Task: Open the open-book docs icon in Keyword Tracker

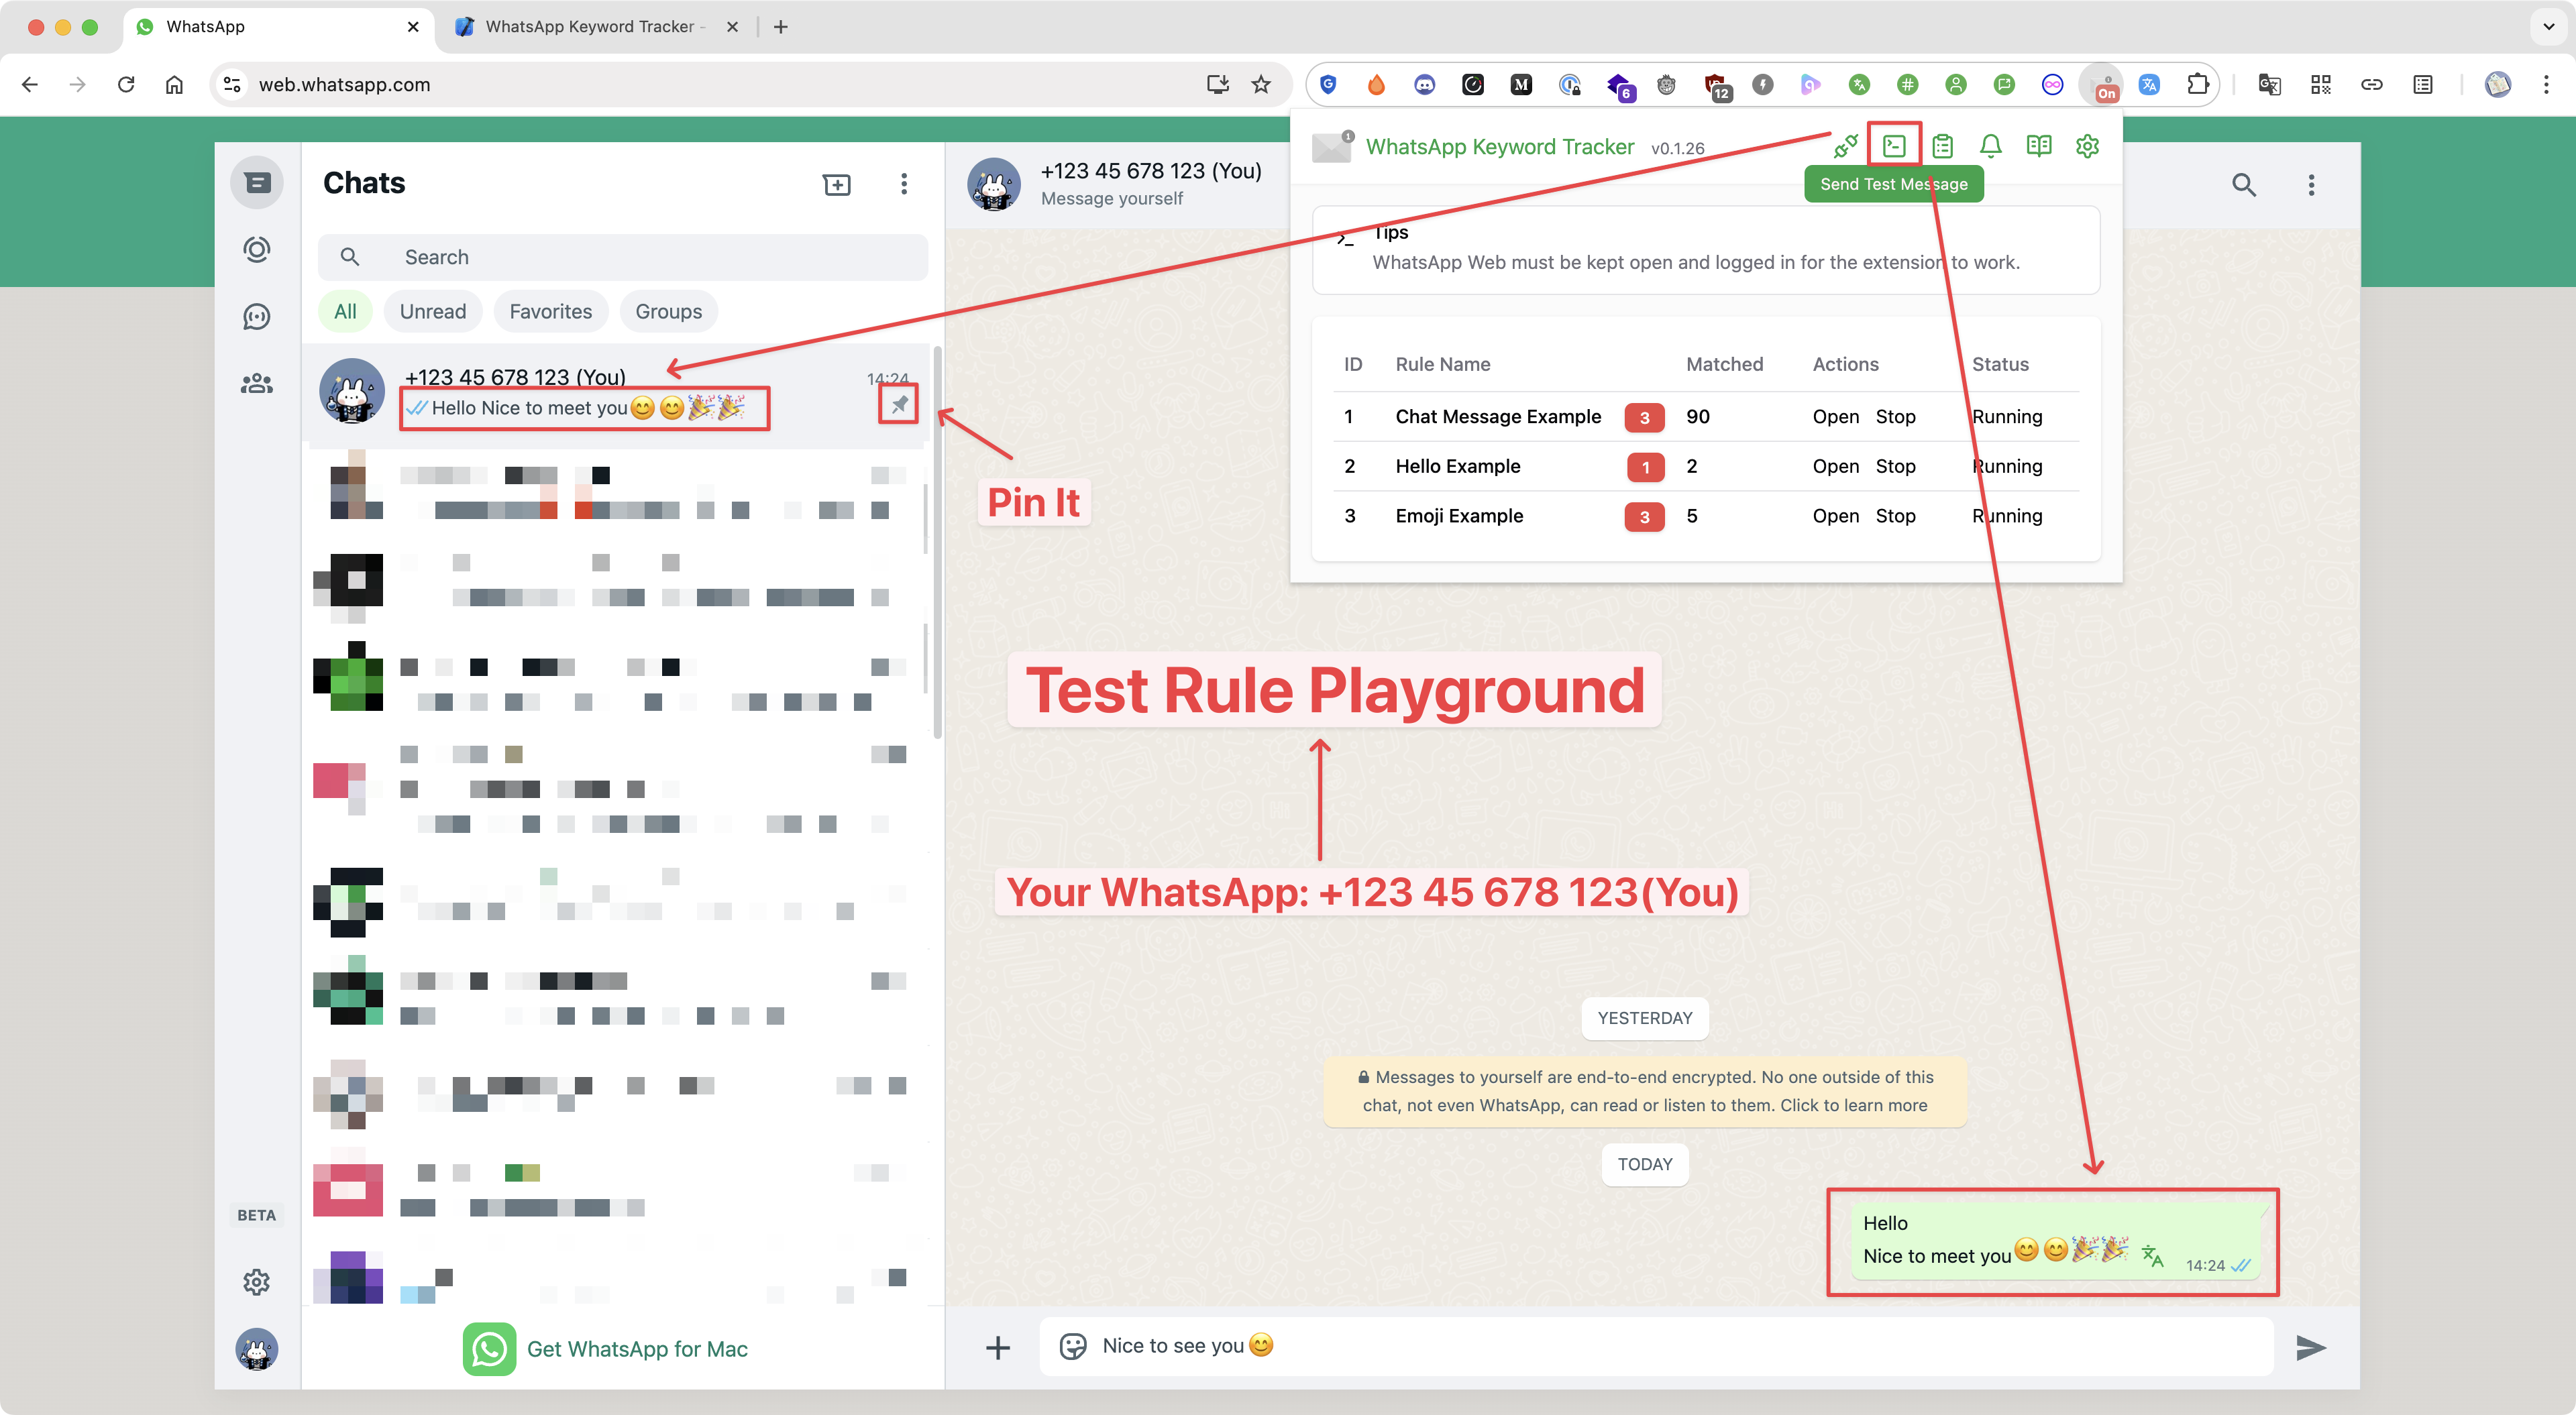Action: click(2038, 146)
